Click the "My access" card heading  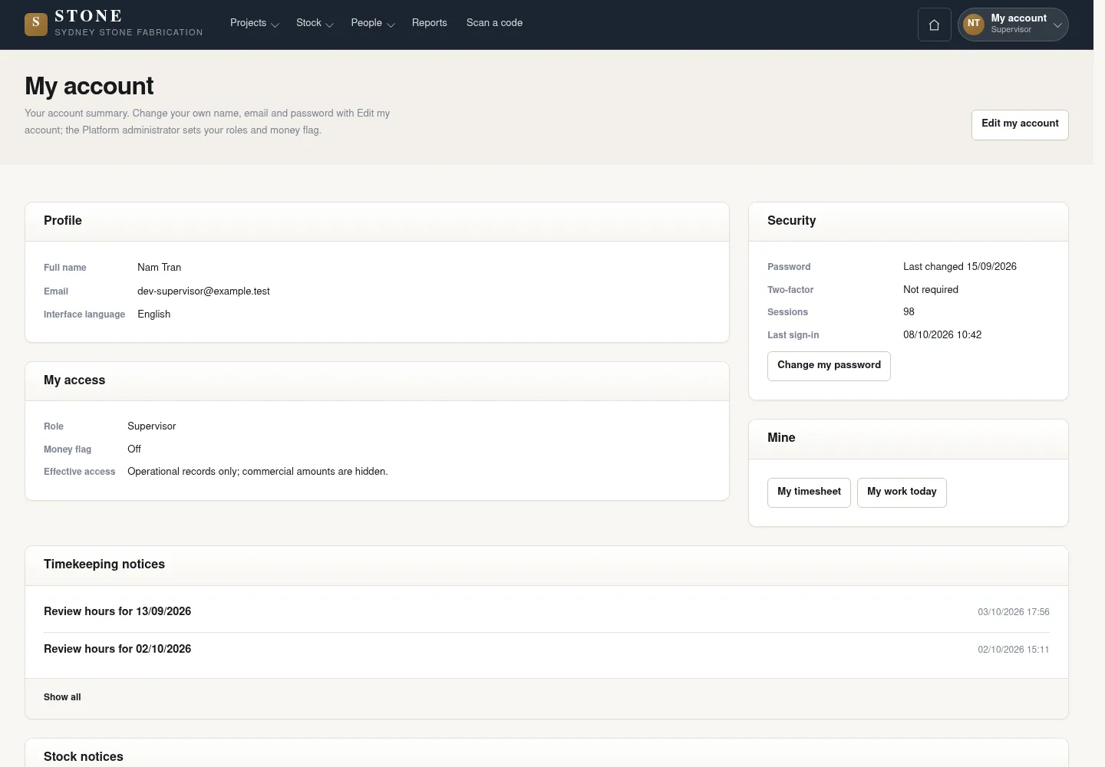tap(74, 380)
